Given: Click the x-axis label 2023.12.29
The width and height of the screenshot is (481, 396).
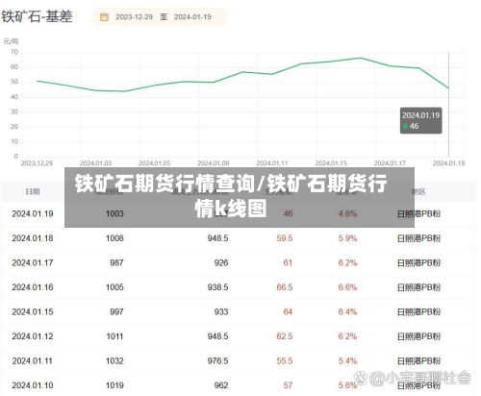Looking at the screenshot, I should [x=37, y=163].
